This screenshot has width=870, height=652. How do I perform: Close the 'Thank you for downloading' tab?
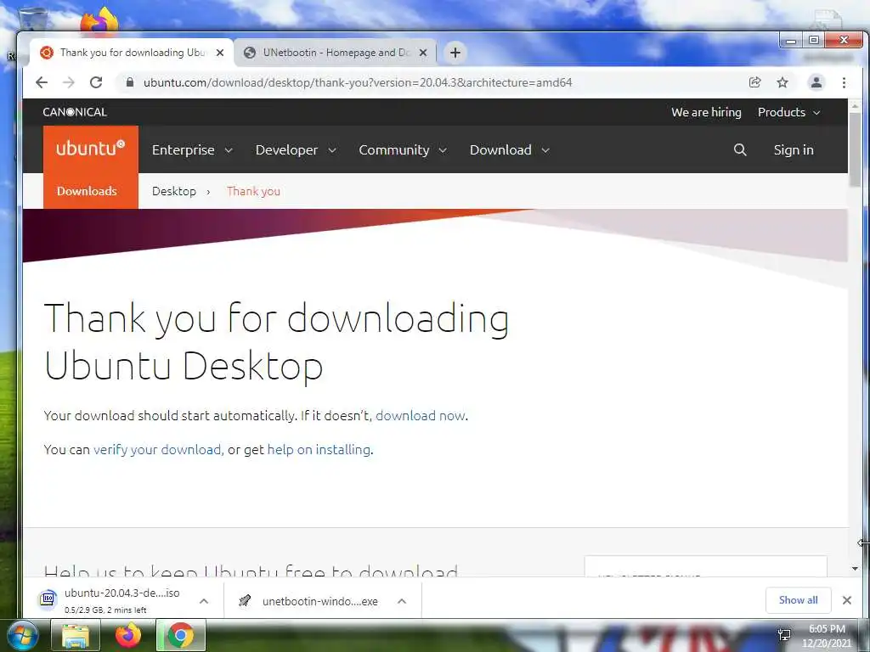click(220, 53)
